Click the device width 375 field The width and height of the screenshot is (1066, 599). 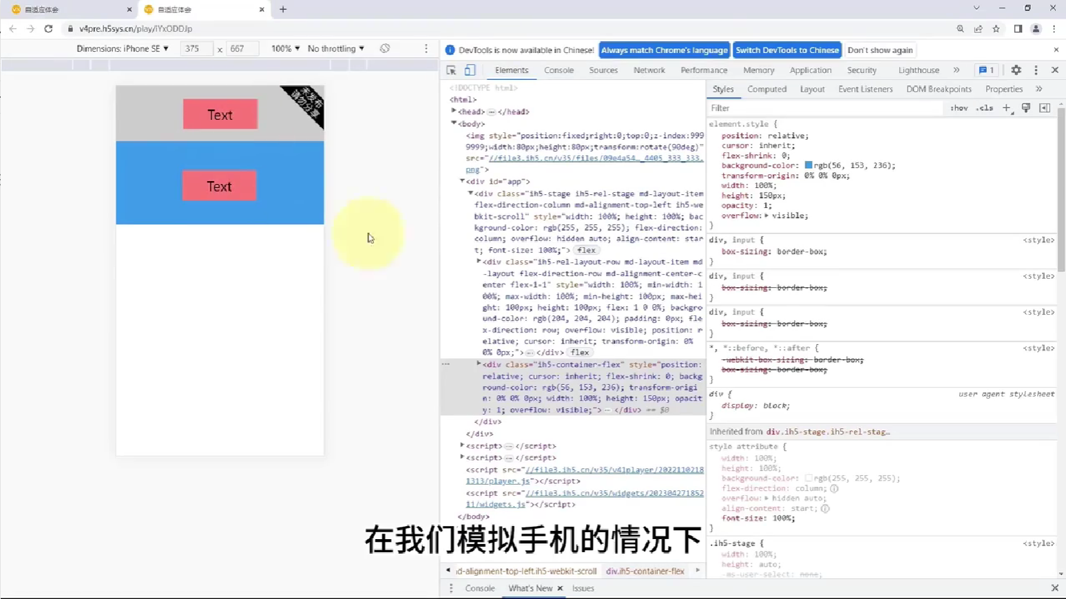click(x=196, y=49)
